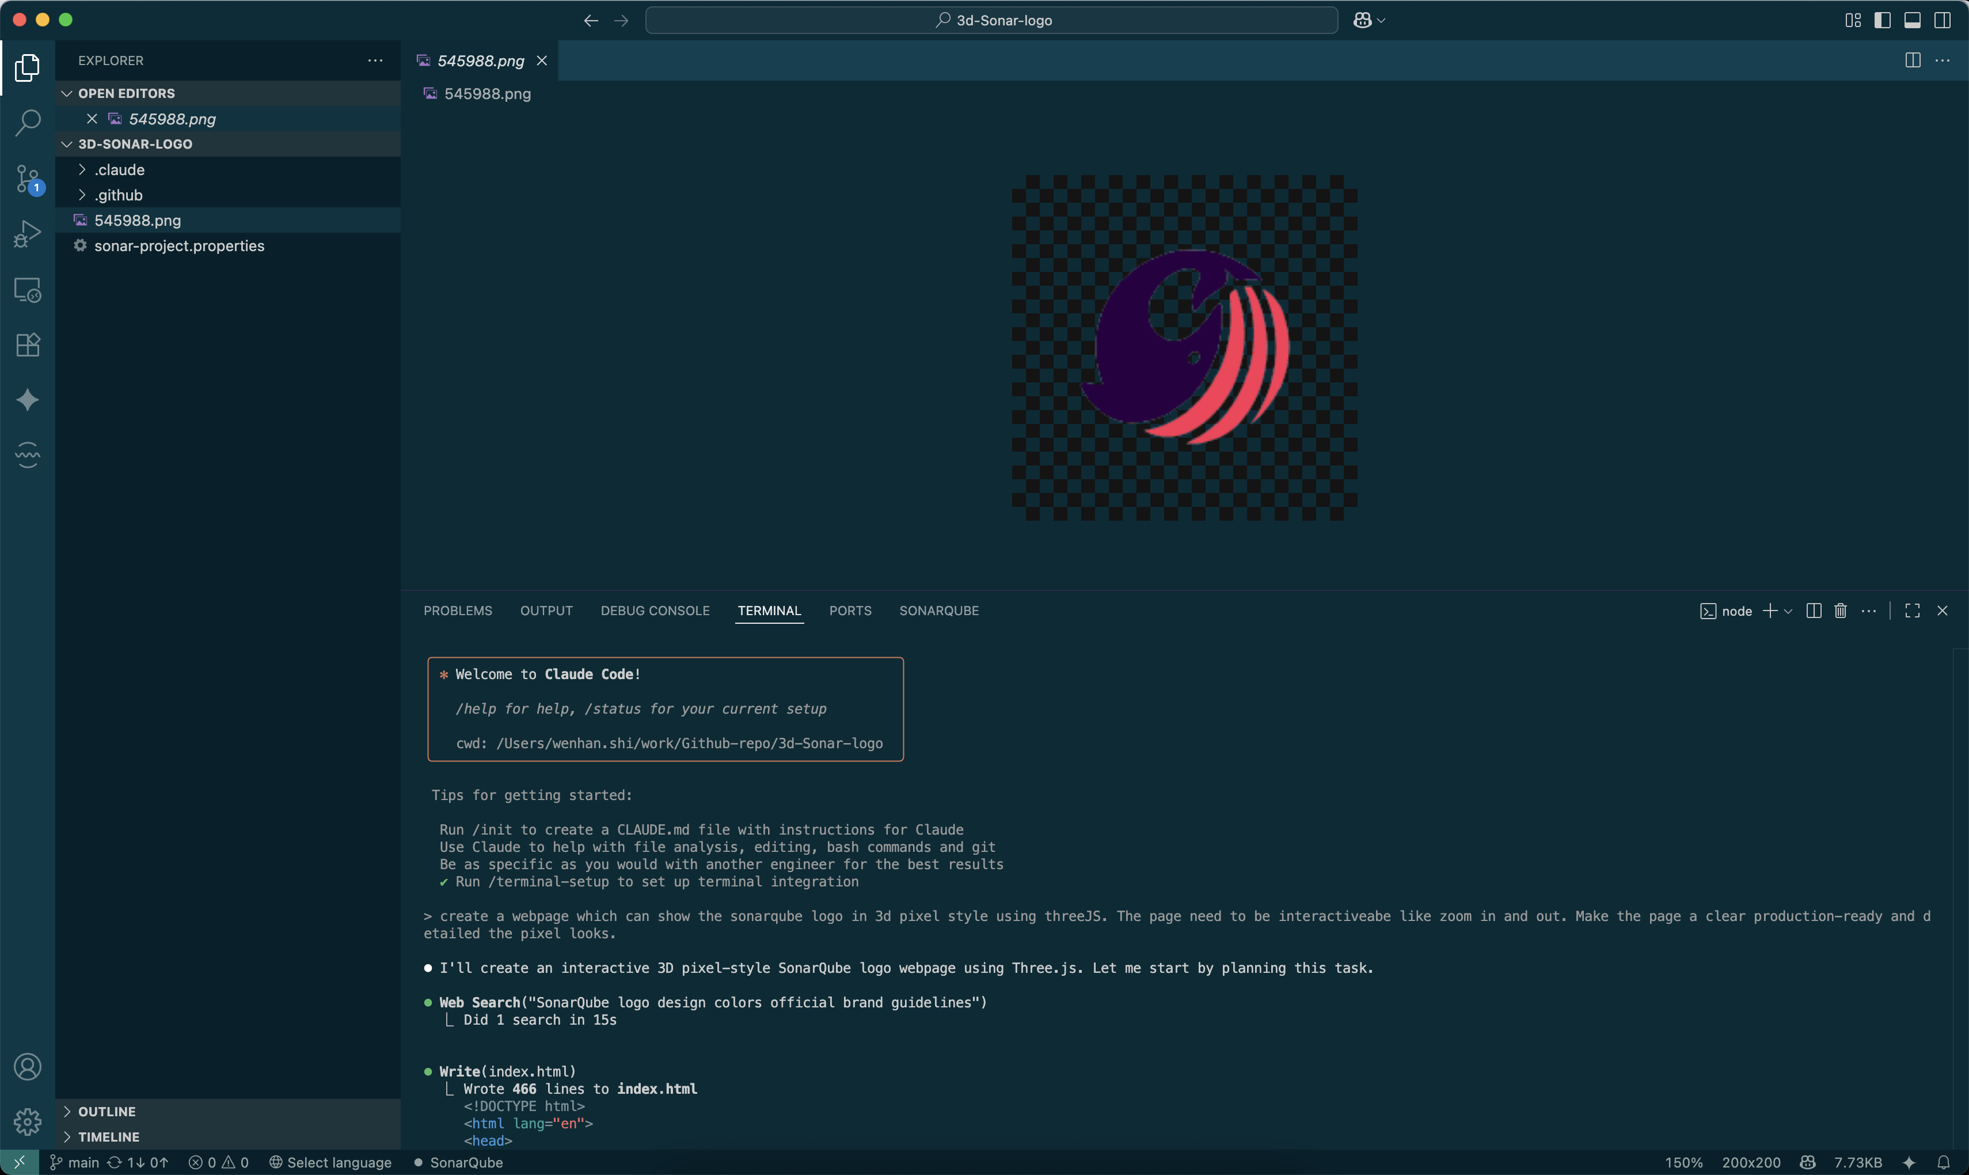The width and height of the screenshot is (1969, 1175).
Task: Expand the .claude folder
Action: (x=119, y=169)
